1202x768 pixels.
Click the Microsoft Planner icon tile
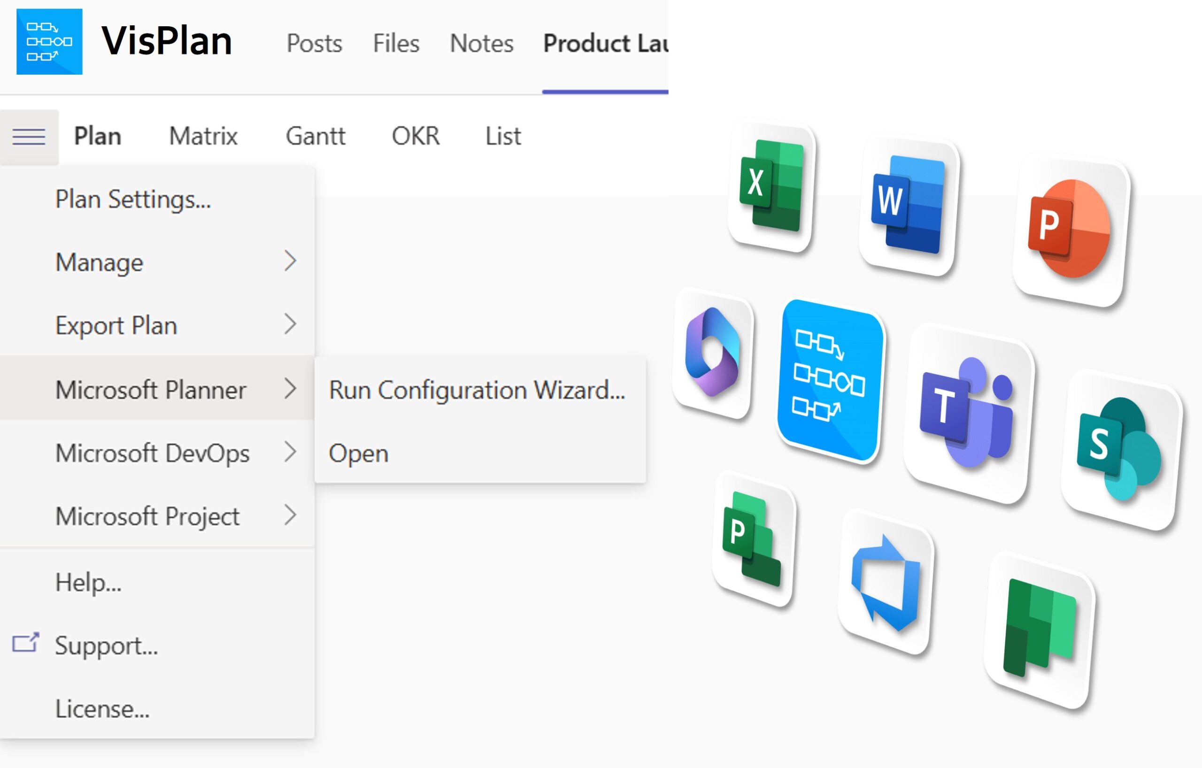tap(1040, 630)
